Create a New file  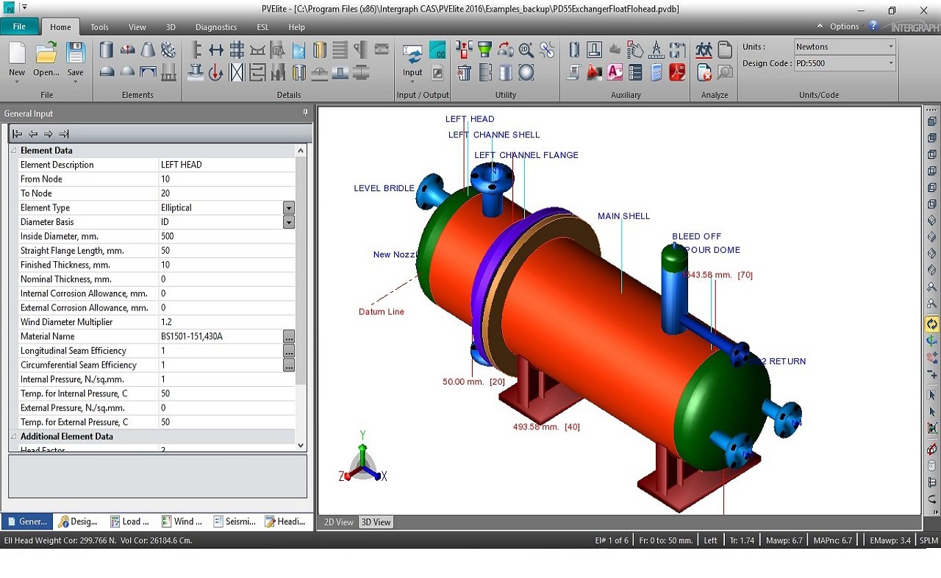tap(17, 59)
